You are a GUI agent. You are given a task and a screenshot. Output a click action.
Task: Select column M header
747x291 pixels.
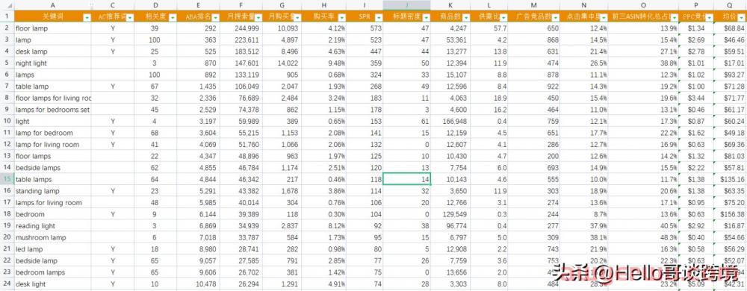click(533, 5)
